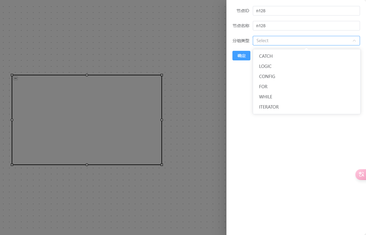Click the top-left resize handle of the node

click(12, 75)
